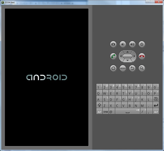The width and height of the screenshot is (164, 151).
Task: Click the power button
Action: pos(142,44)
